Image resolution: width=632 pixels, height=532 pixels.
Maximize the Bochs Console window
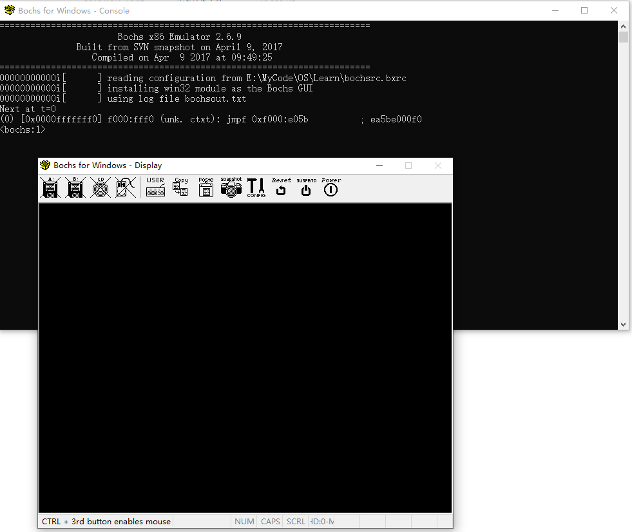tap(584, 10)
